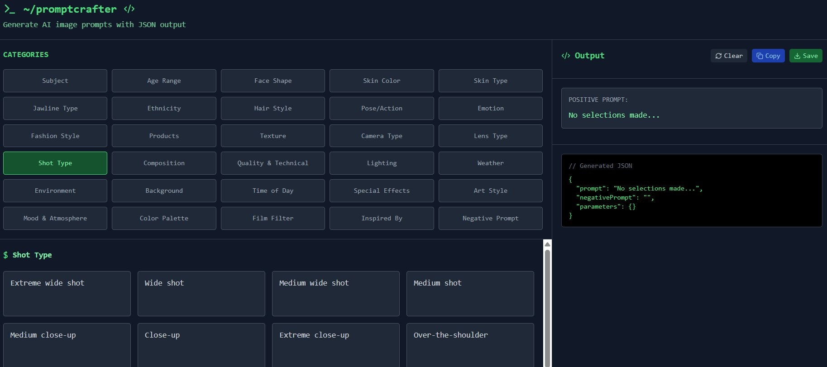The height and width of the screenshot is (367, 827).
Task: Open the Lighting category
Action: 382,163
